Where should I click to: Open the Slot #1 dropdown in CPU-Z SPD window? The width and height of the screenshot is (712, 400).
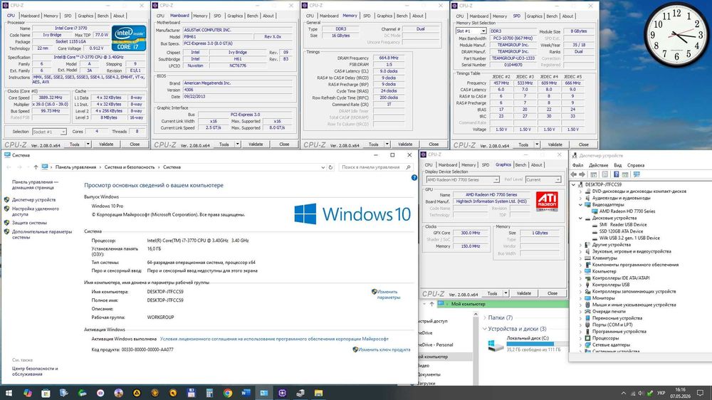483,31
